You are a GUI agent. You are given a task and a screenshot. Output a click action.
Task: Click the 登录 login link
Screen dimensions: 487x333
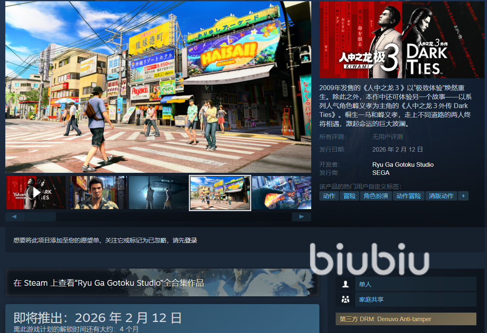click(x=191, y=240)
